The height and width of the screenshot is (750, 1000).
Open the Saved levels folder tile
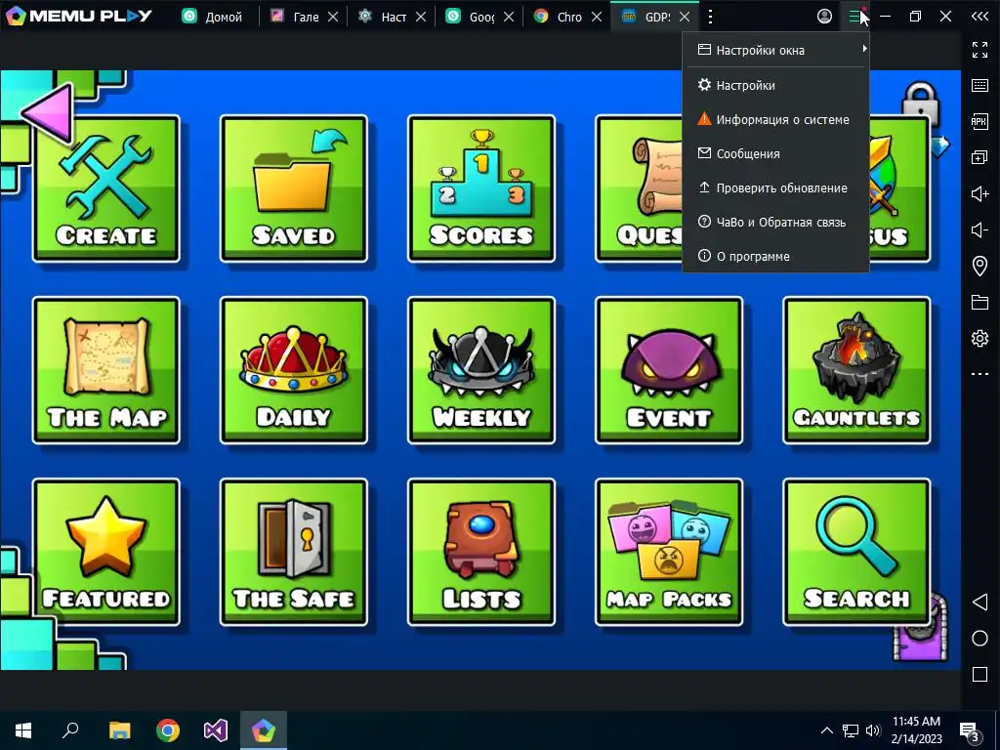pos(293,188)
